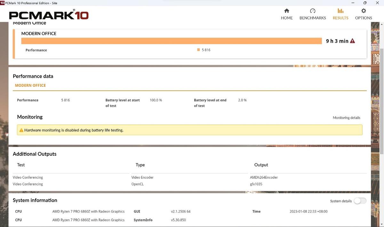Click the AMDh264Encoder output cell

[x=264, y=178]
